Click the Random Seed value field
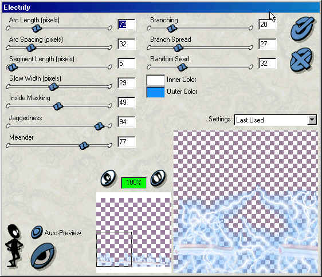Image resolution: width=322 pixels, height=277 pixels. [268, 64]
